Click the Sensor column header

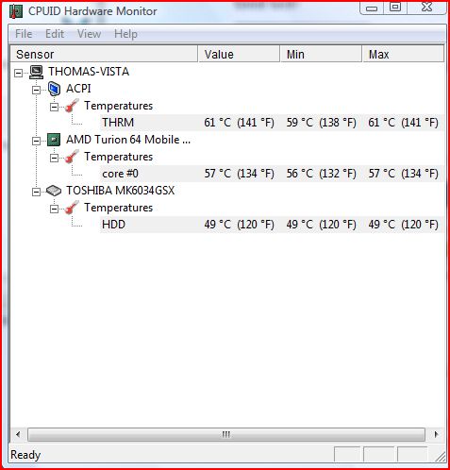click(x=104, y=54)
